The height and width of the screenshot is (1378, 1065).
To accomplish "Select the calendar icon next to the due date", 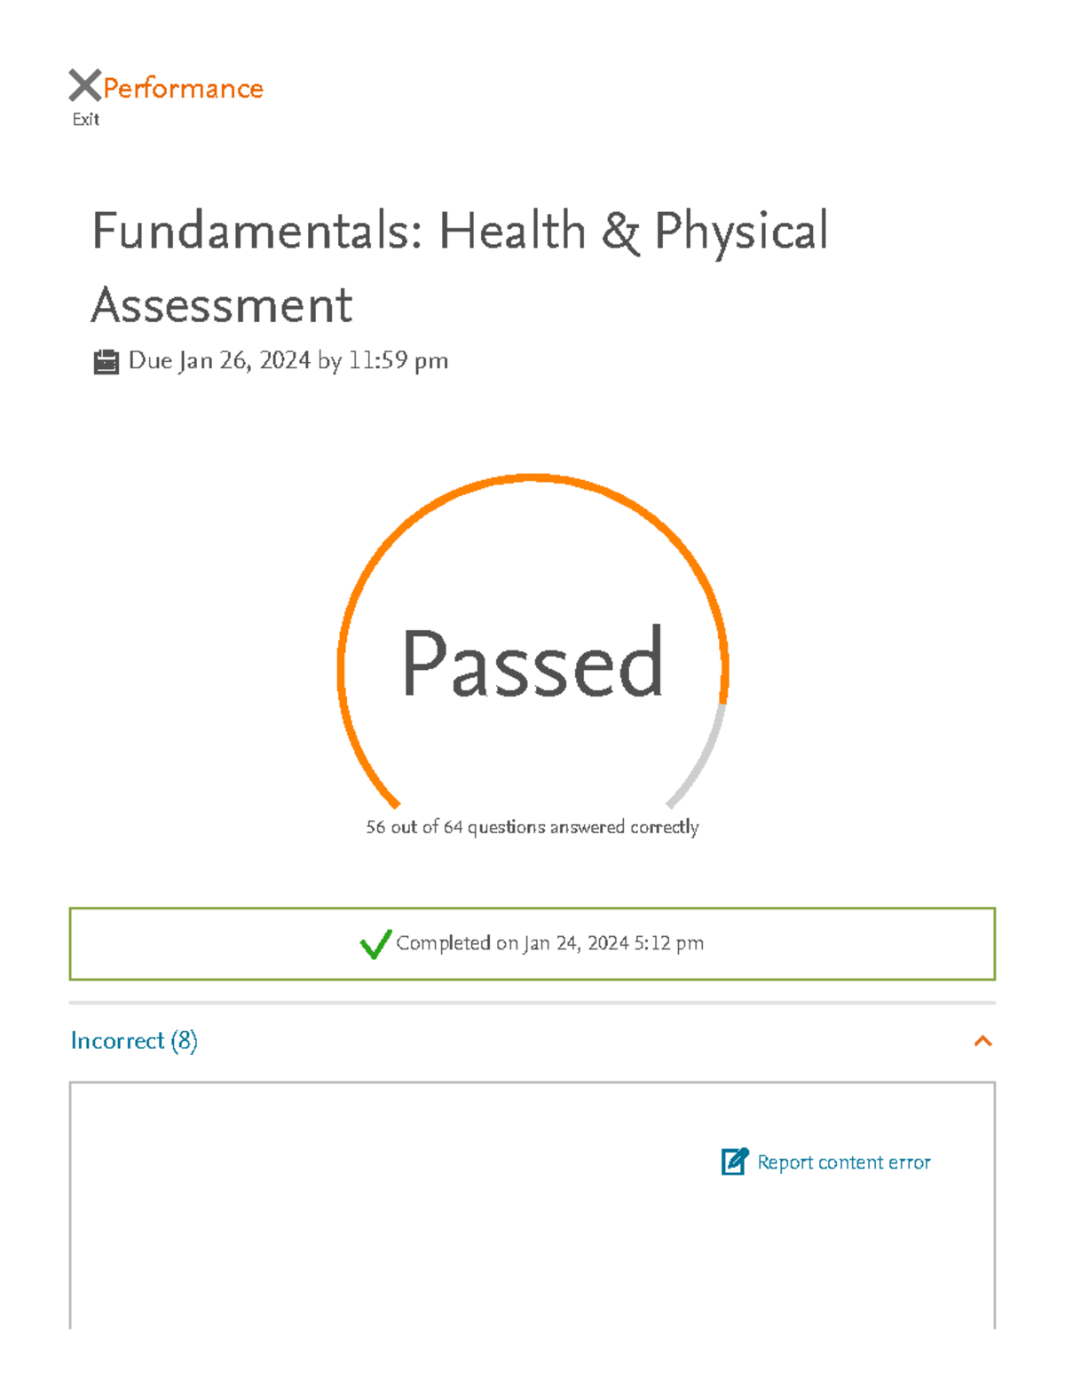I will point(106,360).
